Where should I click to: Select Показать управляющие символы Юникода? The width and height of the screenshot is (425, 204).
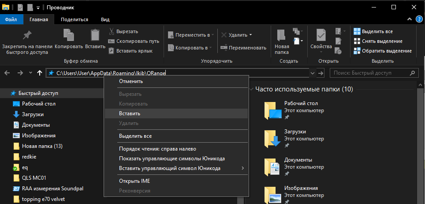176,159
